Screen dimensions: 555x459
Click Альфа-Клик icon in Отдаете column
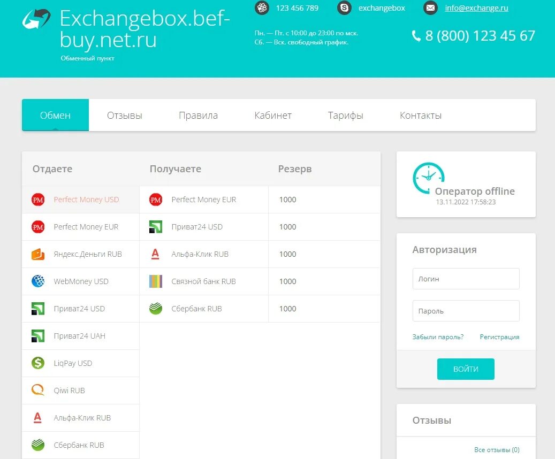[37, 418]
